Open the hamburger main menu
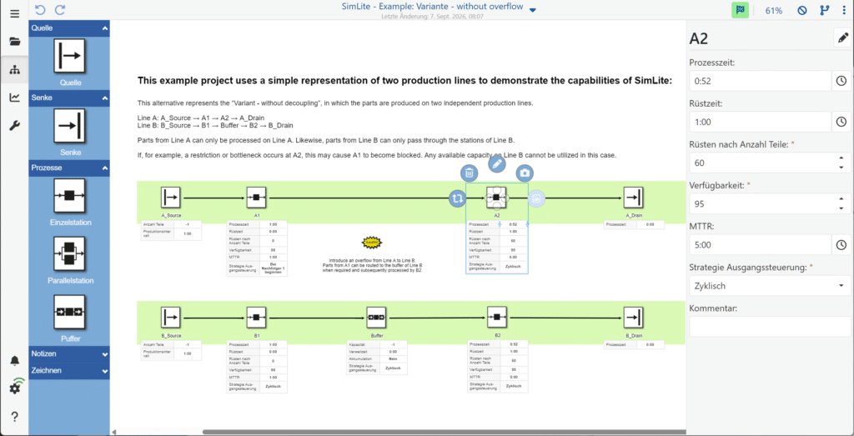 point(15,13)
